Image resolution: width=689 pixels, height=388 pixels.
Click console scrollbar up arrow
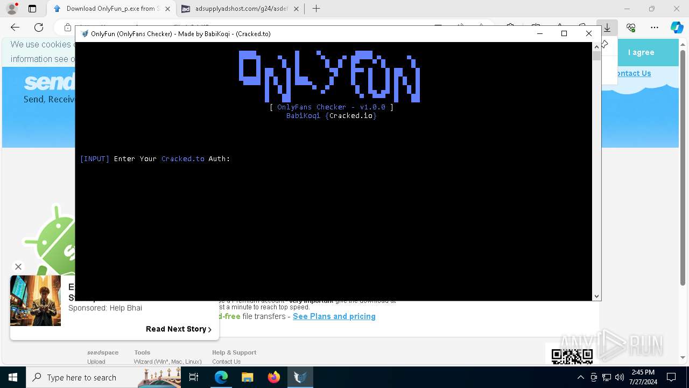pos(596,46)
